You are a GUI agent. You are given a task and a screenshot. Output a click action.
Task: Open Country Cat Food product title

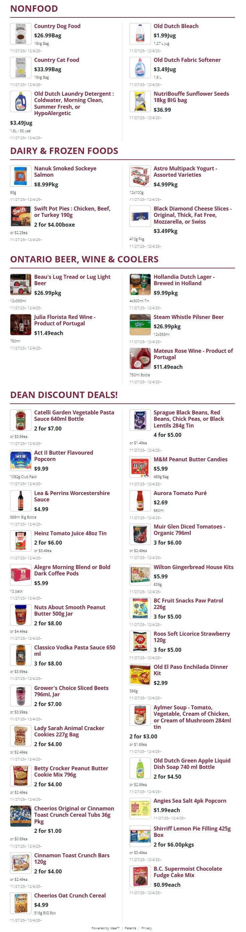(x=57, y=60)
